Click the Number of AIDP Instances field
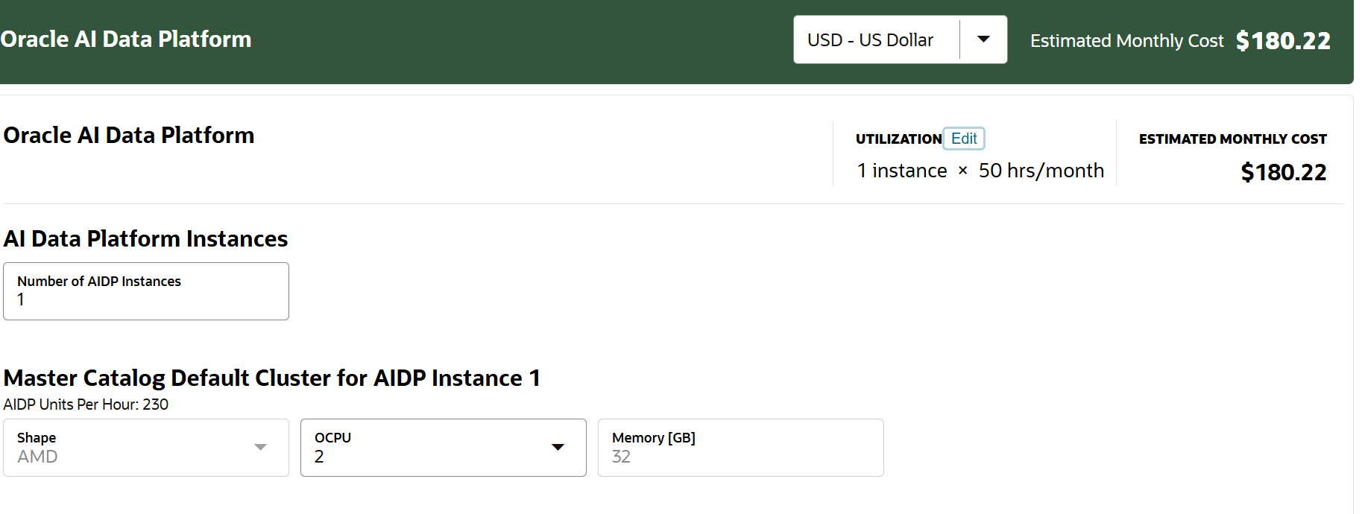The image size is (1362, 514). [146, 291]
